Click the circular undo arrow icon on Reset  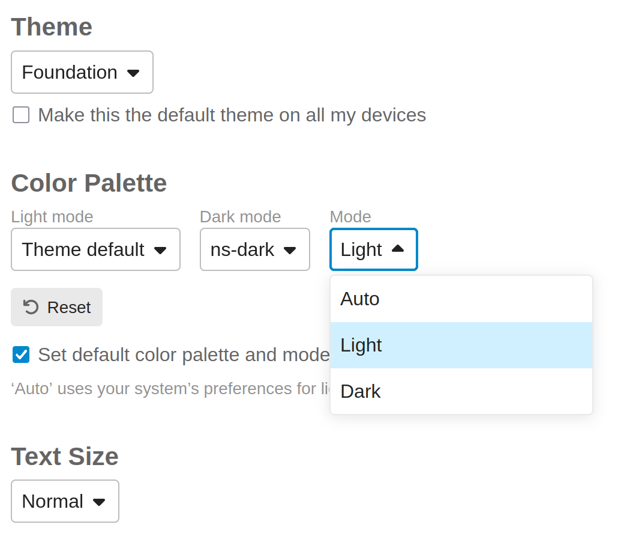click(31, 307)
